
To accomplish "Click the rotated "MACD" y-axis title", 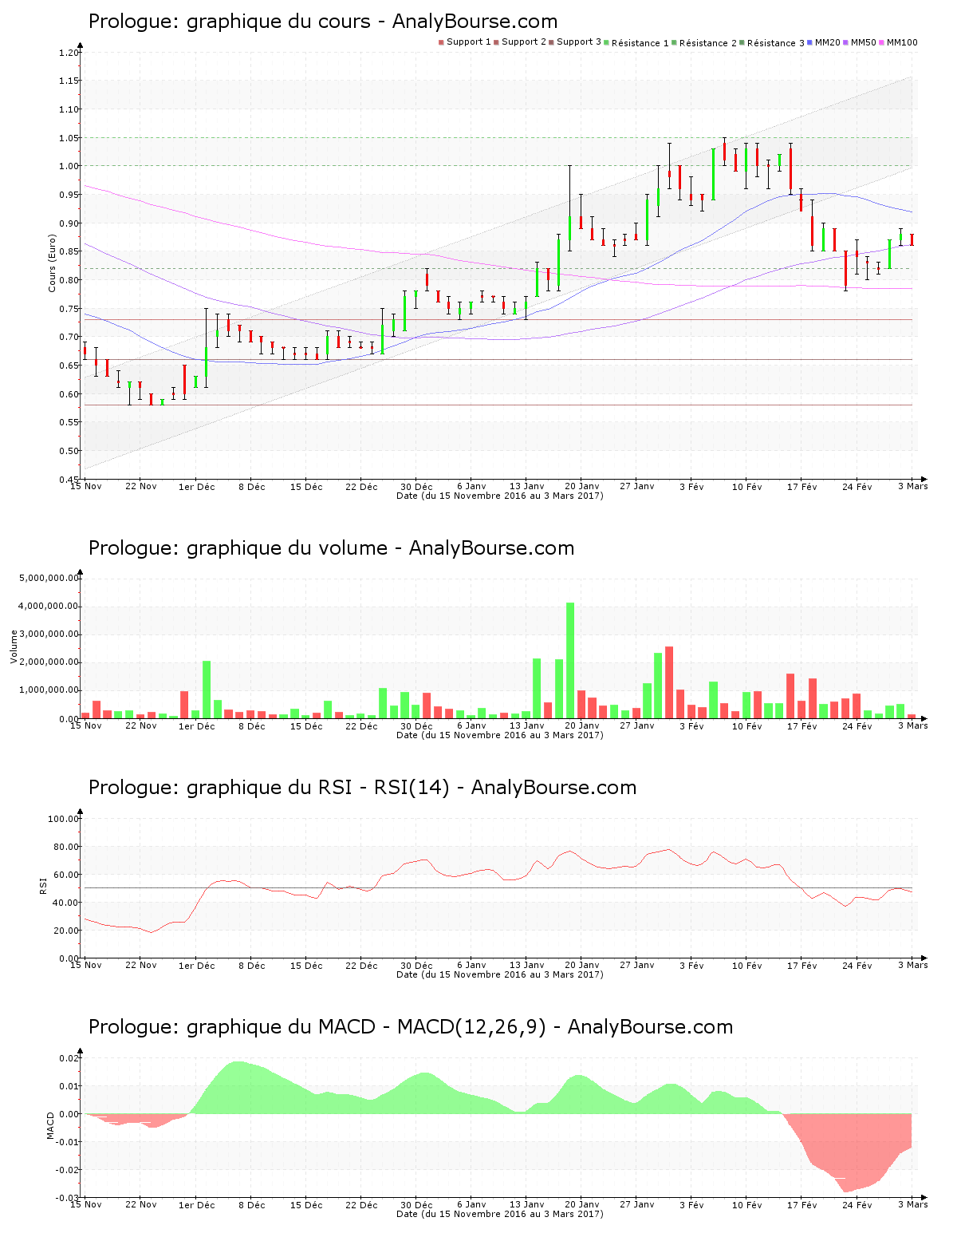I will [51, 1125].
